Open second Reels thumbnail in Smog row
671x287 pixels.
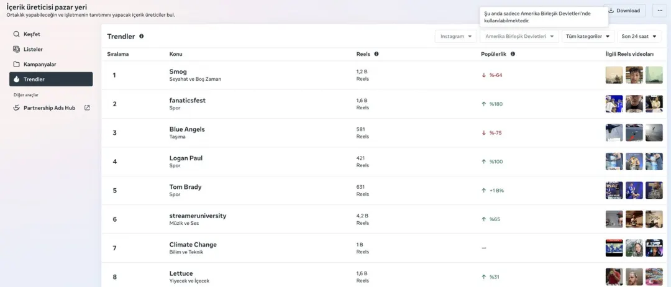pyautogui.click(x=634, y=75)
